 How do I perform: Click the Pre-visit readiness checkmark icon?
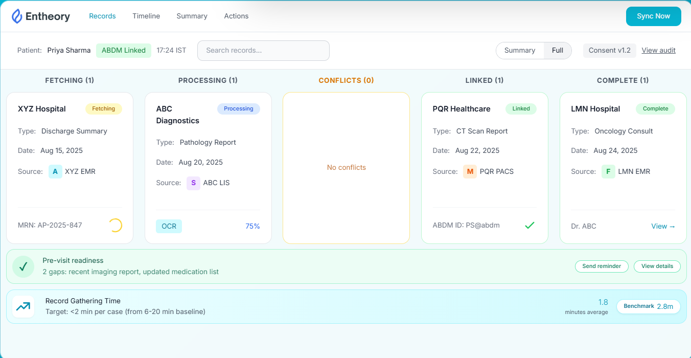tap(23, 266)
